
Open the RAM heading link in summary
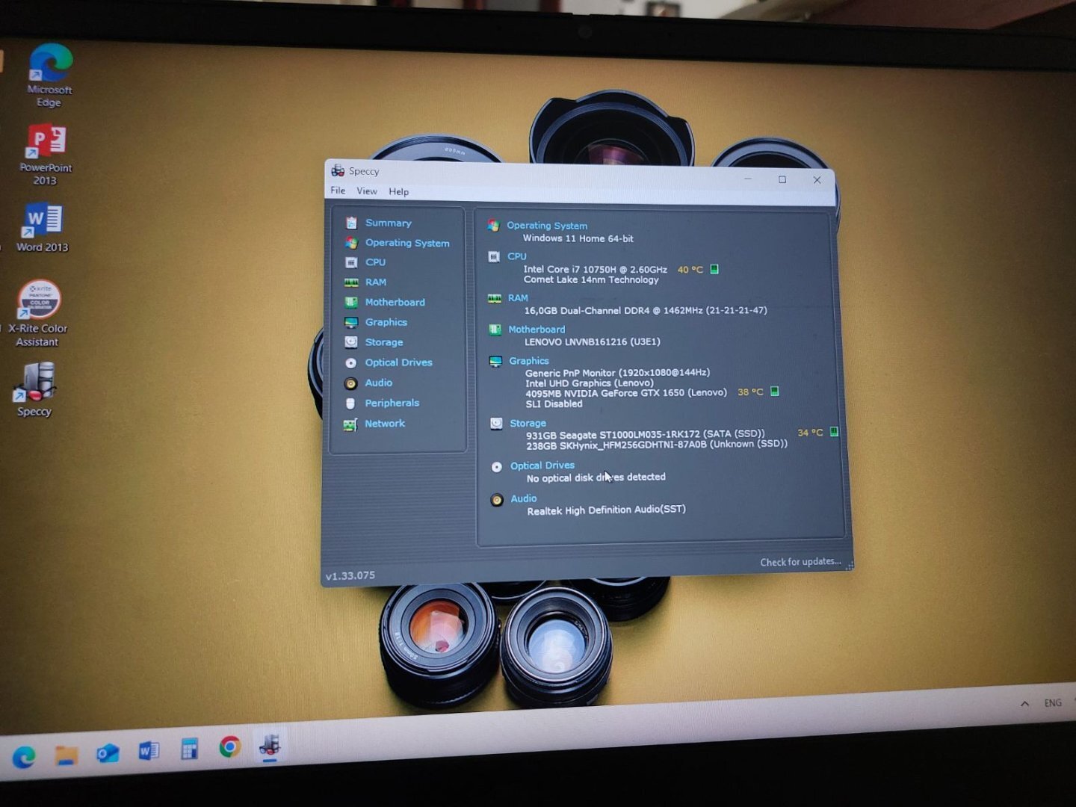tap(518, 297)
